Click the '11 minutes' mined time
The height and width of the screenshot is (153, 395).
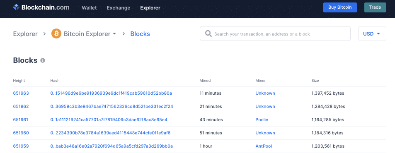pyautogui.click(x=210, y=93)
